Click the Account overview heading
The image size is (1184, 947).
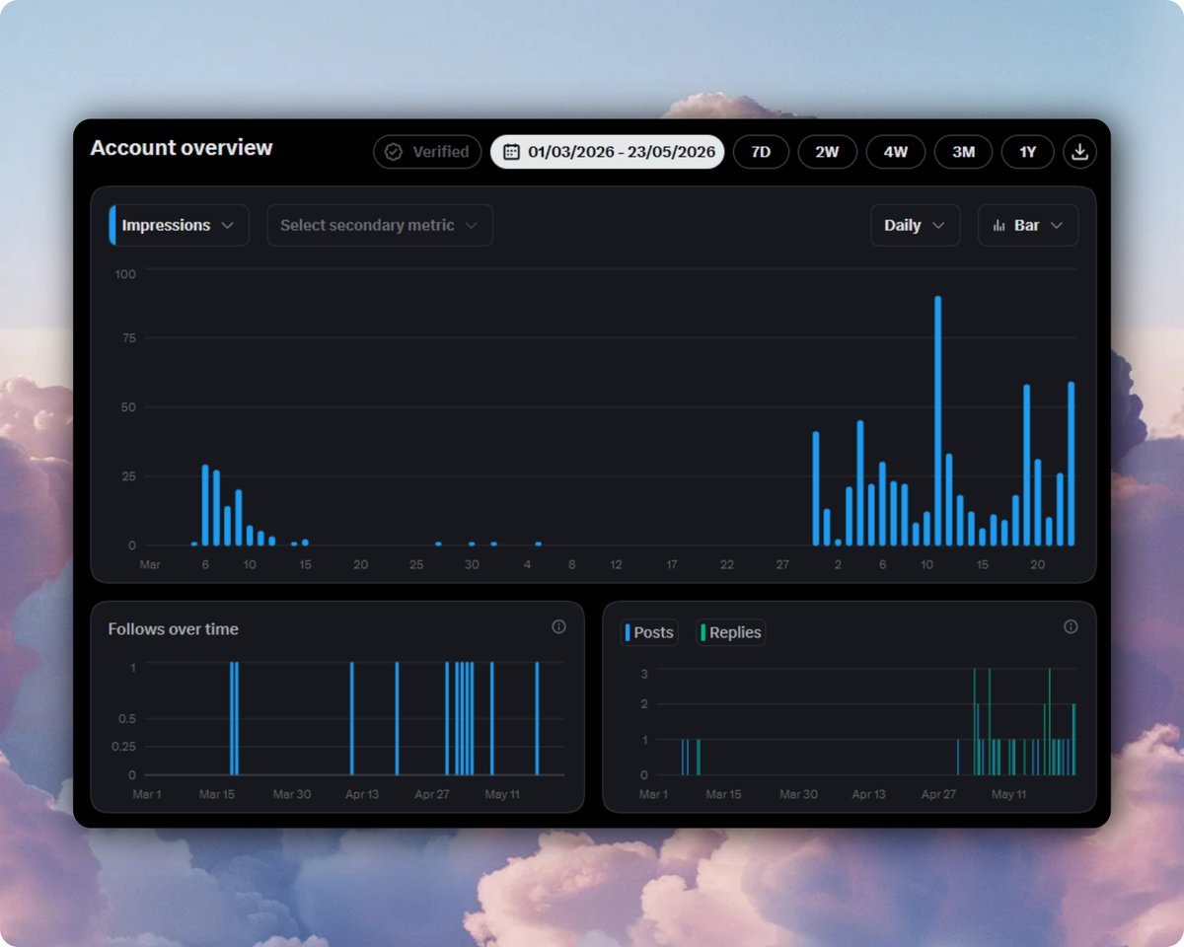182,148
